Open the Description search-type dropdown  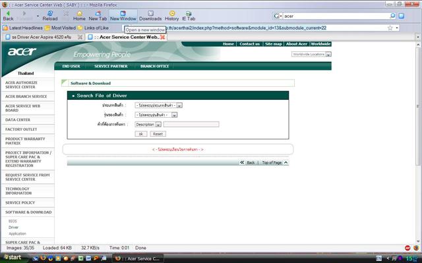[148, 124]
